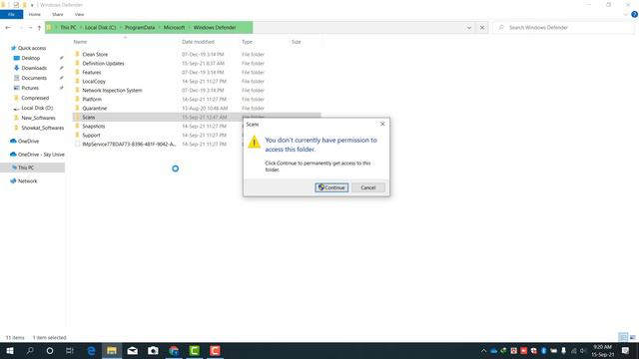Open the notification action center
This screenshot has width=639, height=359.
point(626,351)
